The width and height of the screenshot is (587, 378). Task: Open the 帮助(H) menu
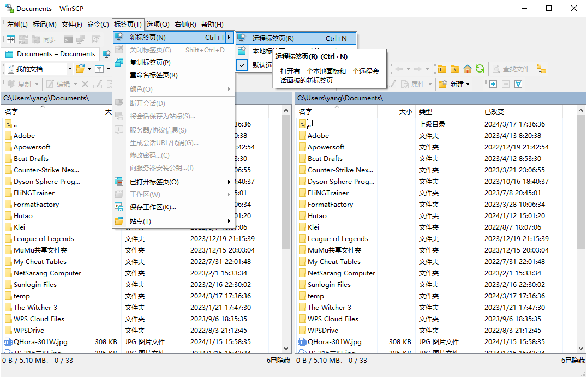(212, 25)
